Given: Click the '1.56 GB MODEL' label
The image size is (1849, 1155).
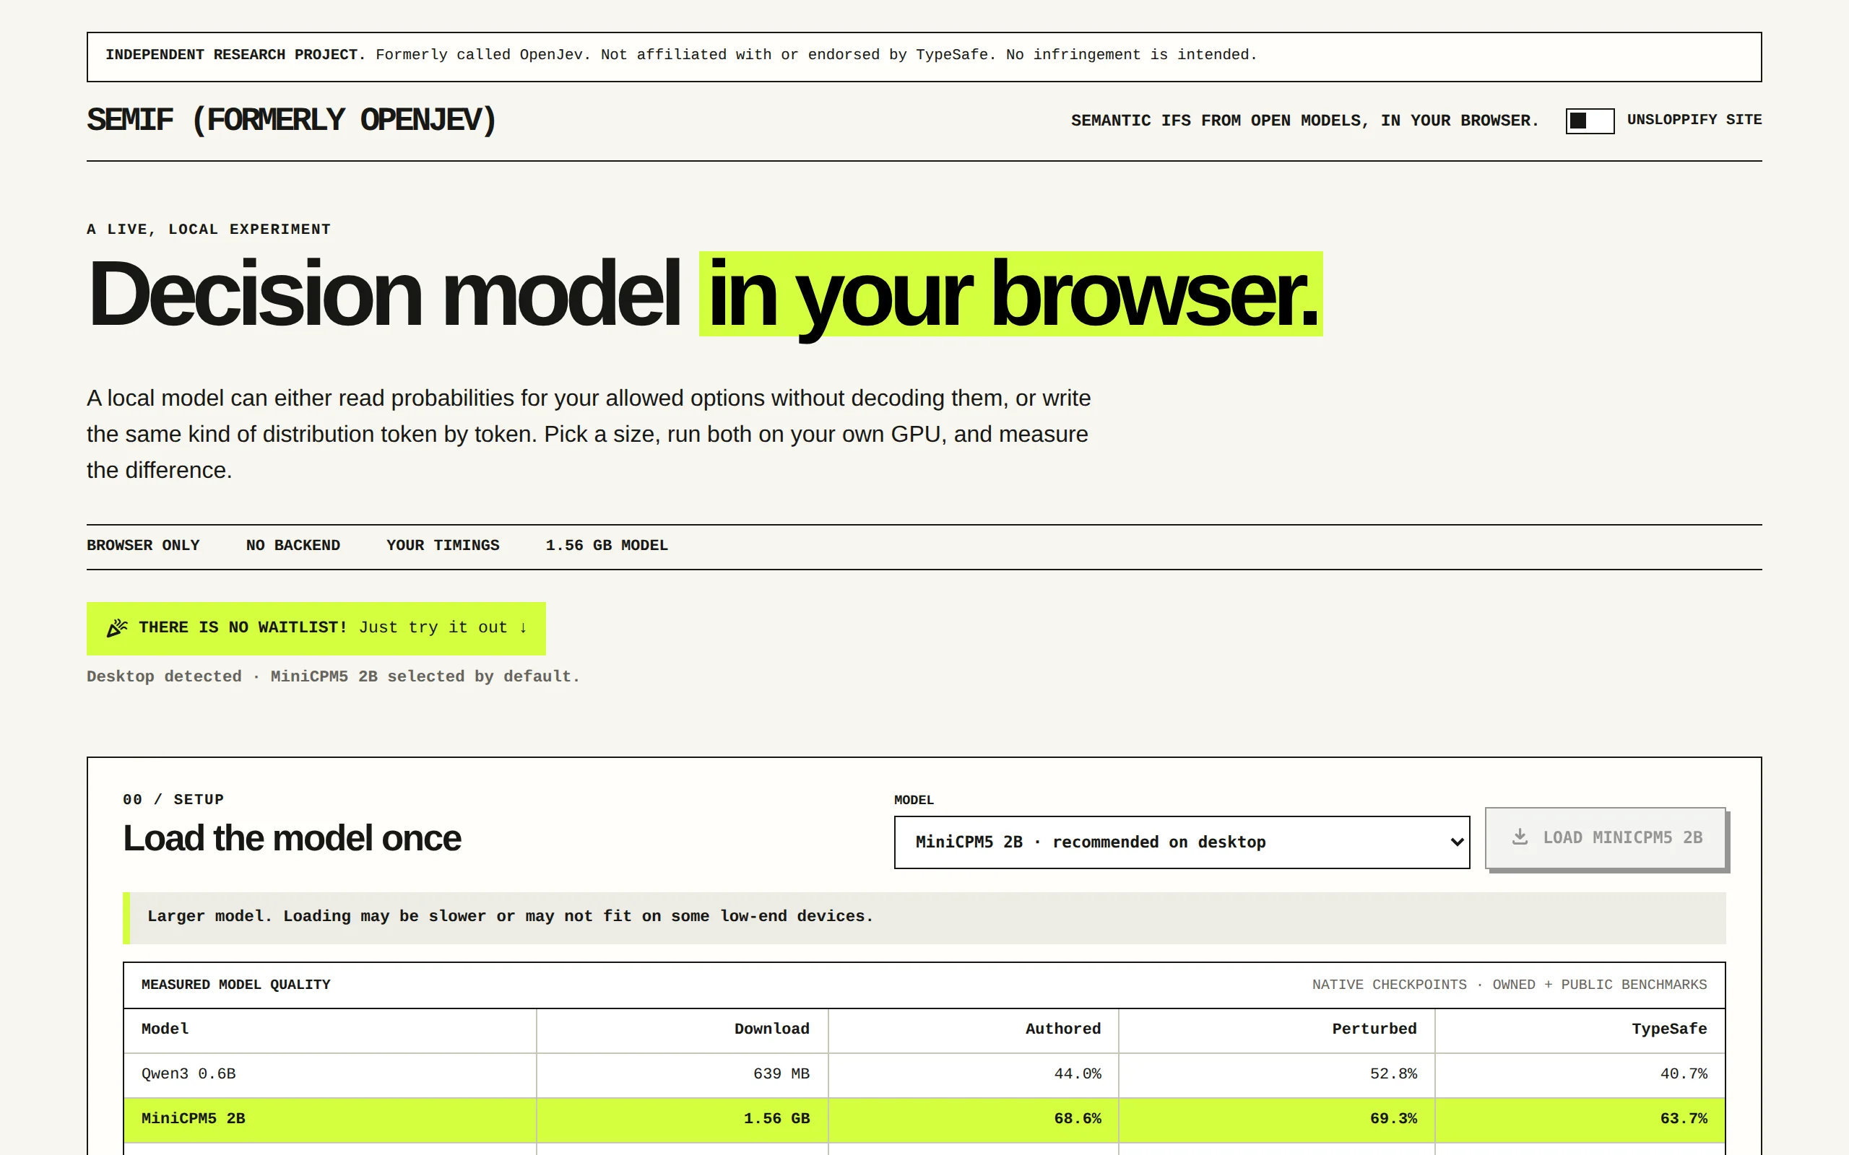Looking at the screenshot, I should [607, 546].
